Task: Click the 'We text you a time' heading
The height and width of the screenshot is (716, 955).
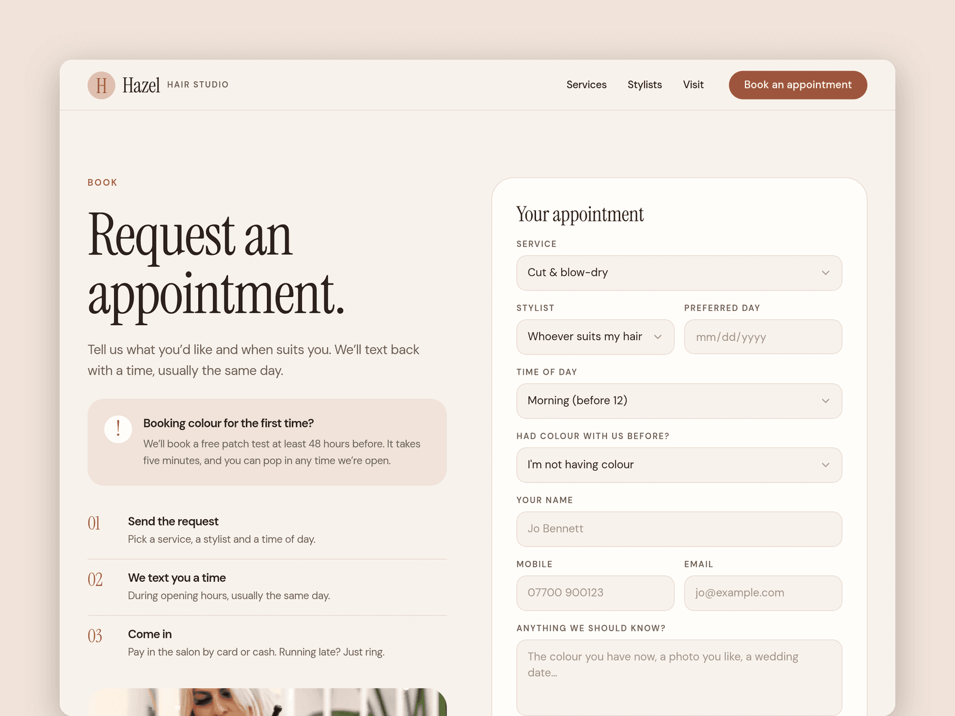Action: (177, 578)
